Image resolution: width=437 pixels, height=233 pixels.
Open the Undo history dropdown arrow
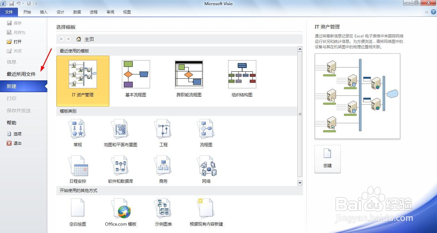point(23,4)
